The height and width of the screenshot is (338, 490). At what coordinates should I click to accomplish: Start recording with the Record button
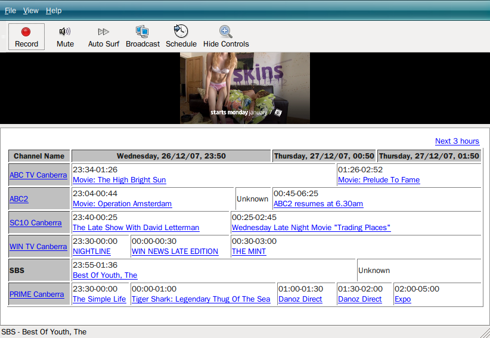coord(26,36)
